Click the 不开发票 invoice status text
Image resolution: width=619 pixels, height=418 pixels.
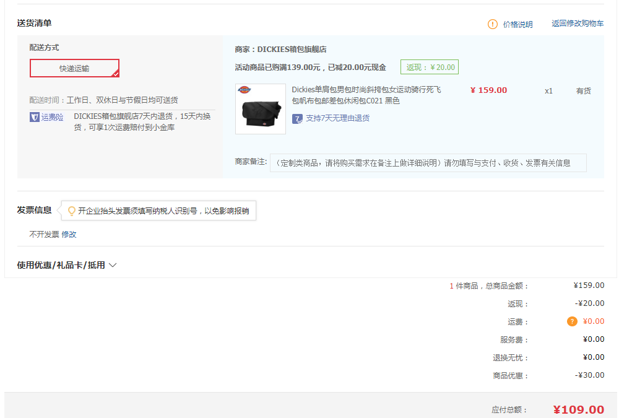pos(44,234)
